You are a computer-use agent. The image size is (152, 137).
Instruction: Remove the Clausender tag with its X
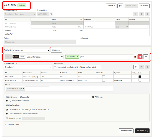click(77, 57)
